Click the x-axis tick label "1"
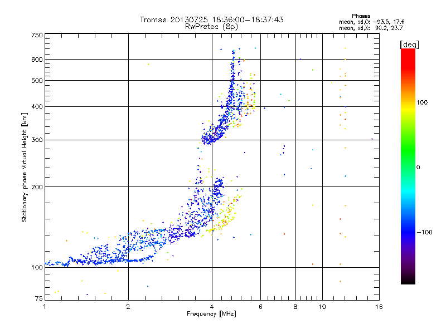Viewport: 446px width, 334px height. pyautogui.click(x=45, y=307)
